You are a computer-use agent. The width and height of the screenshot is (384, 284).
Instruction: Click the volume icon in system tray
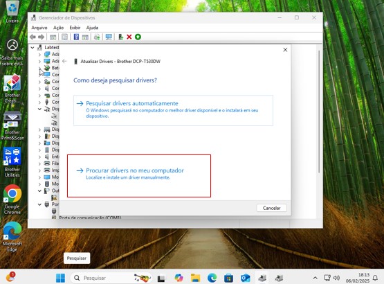(337, 278)
